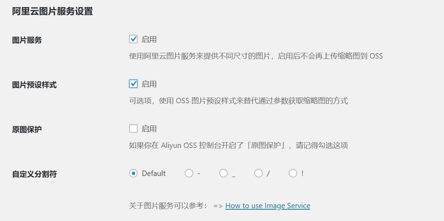Select the Default separator radio button
The height and width of the screenshot is (221, 444).
point(133,173)
